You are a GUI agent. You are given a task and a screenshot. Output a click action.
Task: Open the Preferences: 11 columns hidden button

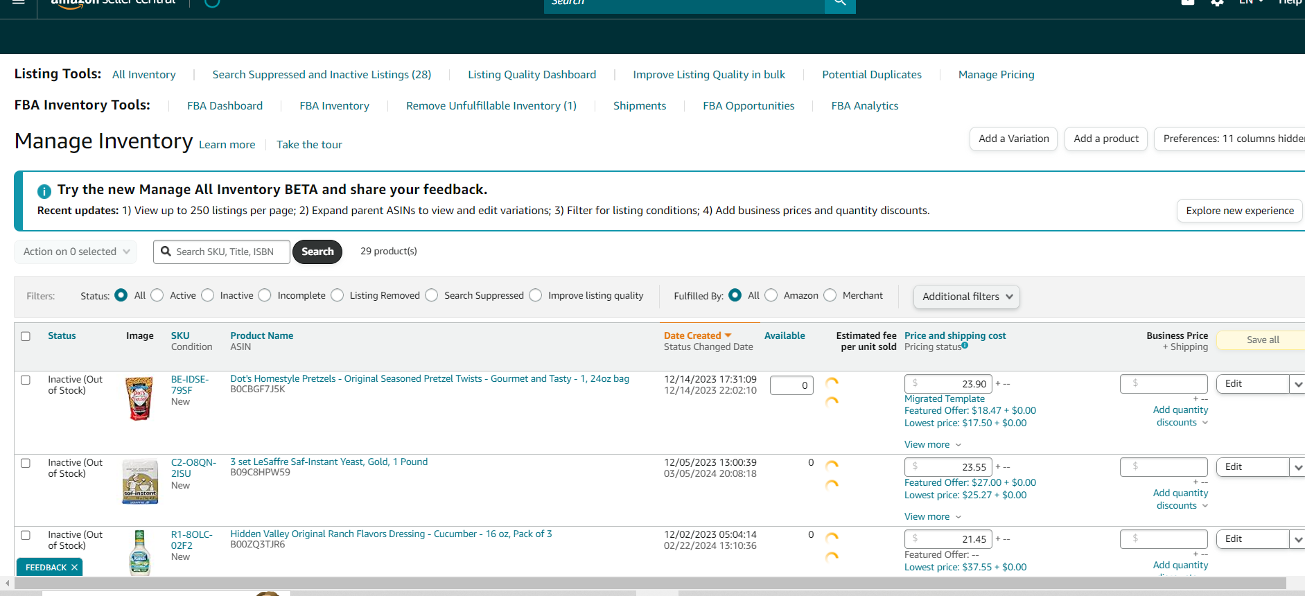(x=1229, y=139)
